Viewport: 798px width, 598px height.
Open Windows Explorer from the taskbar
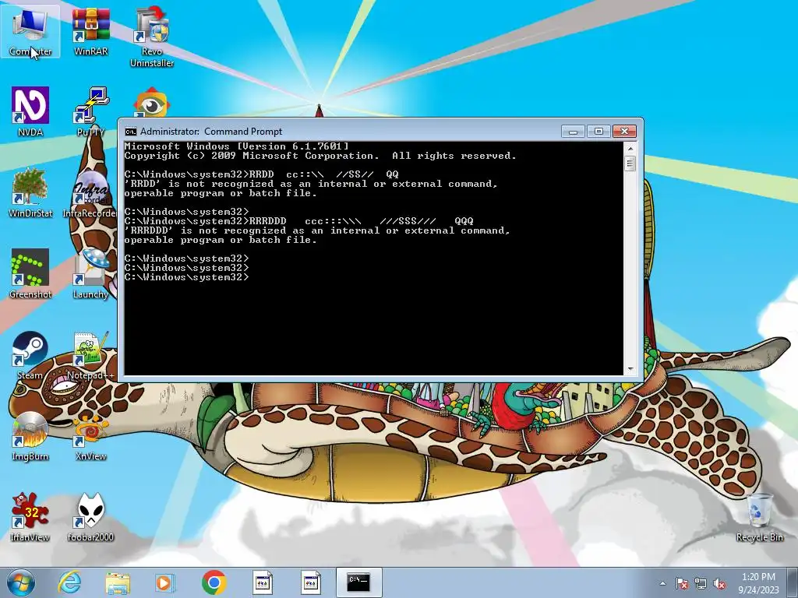118,582
